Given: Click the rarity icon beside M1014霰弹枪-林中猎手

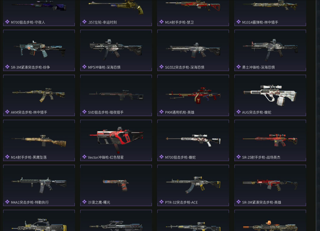Looking at the screenshot, I should [x=239, y=22].
